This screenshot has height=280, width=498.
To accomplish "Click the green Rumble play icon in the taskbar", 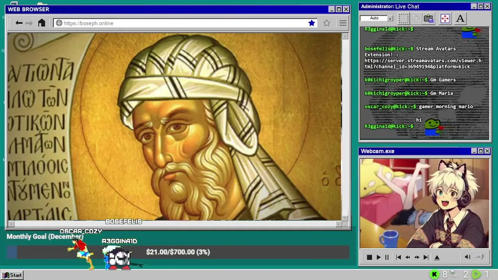I will 476,275.
